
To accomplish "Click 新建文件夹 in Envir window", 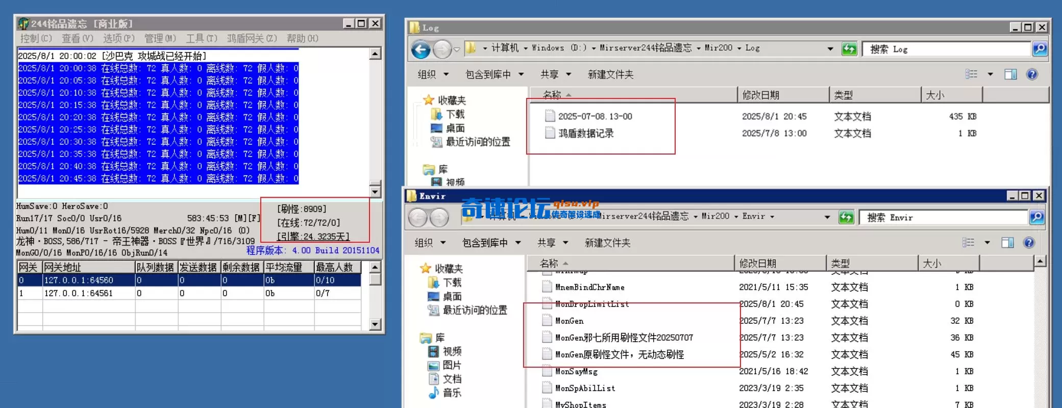I will pos(607,243).
